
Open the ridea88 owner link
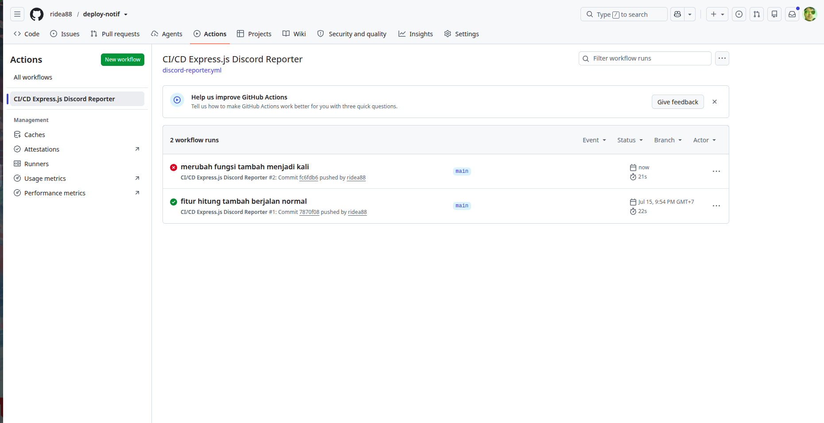click(x=61, y=14)
